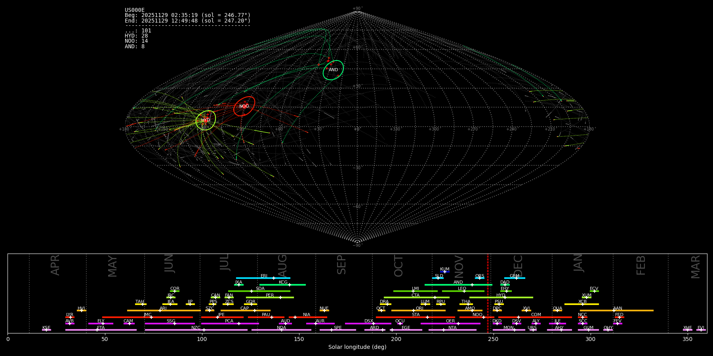713x356 pixels.
Task: Click the ETA shower label in timeline
Action: click(101, 328)
